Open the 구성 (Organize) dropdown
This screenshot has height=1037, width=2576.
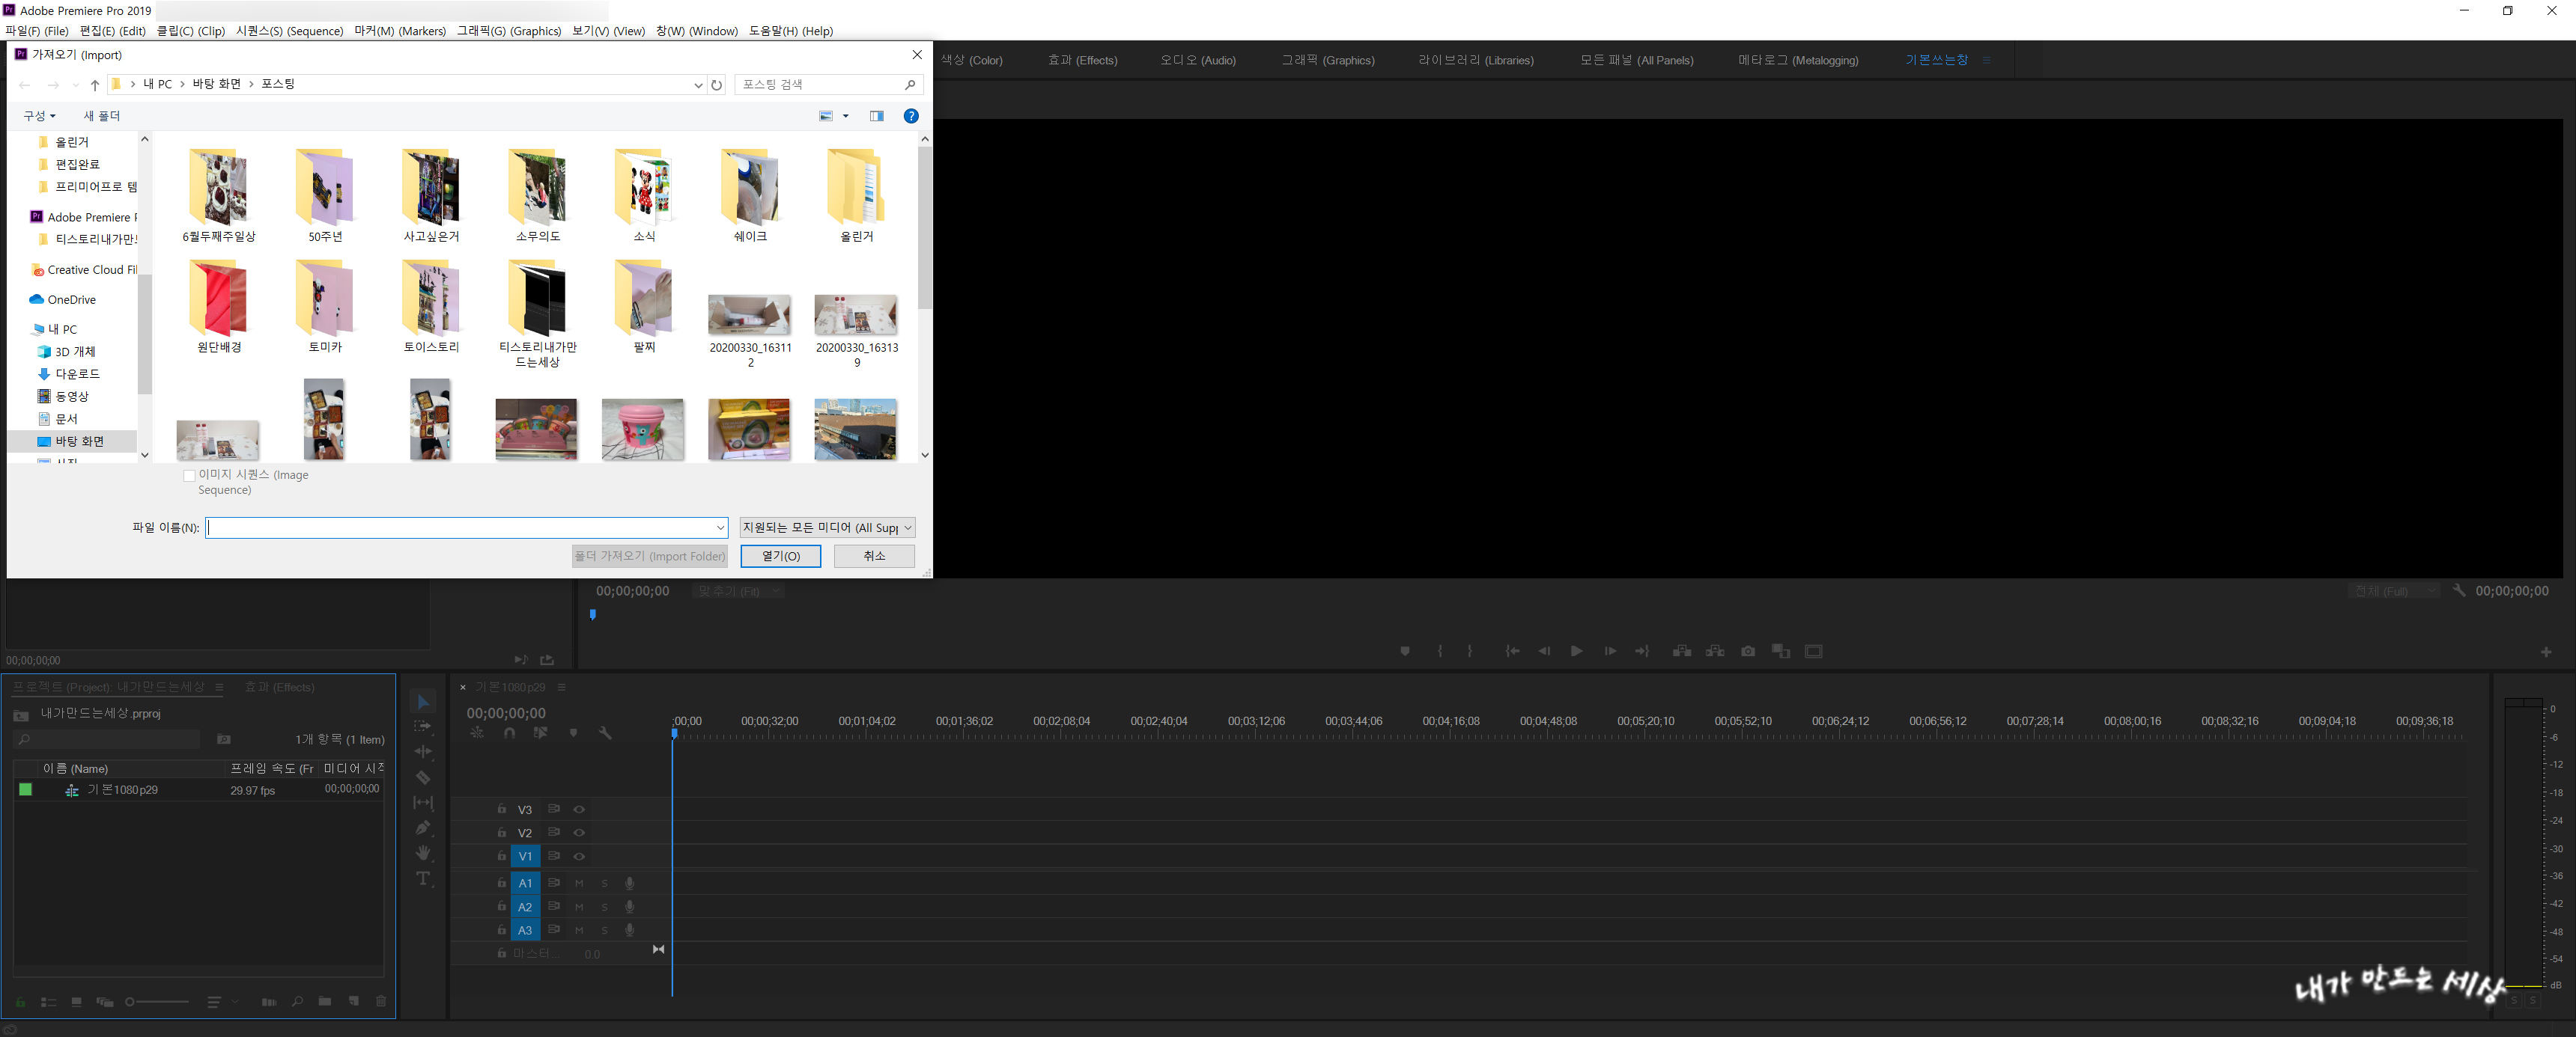pyautogui.click(x=40, y=116)
